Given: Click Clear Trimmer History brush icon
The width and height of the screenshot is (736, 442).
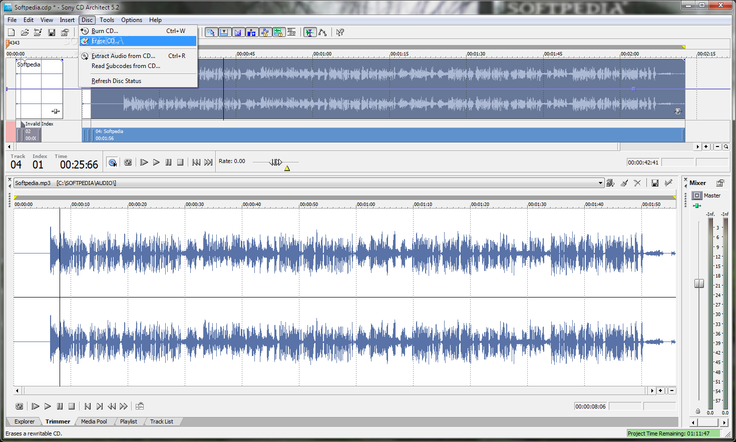Looking at the screenshot, I should coord(624,183).
